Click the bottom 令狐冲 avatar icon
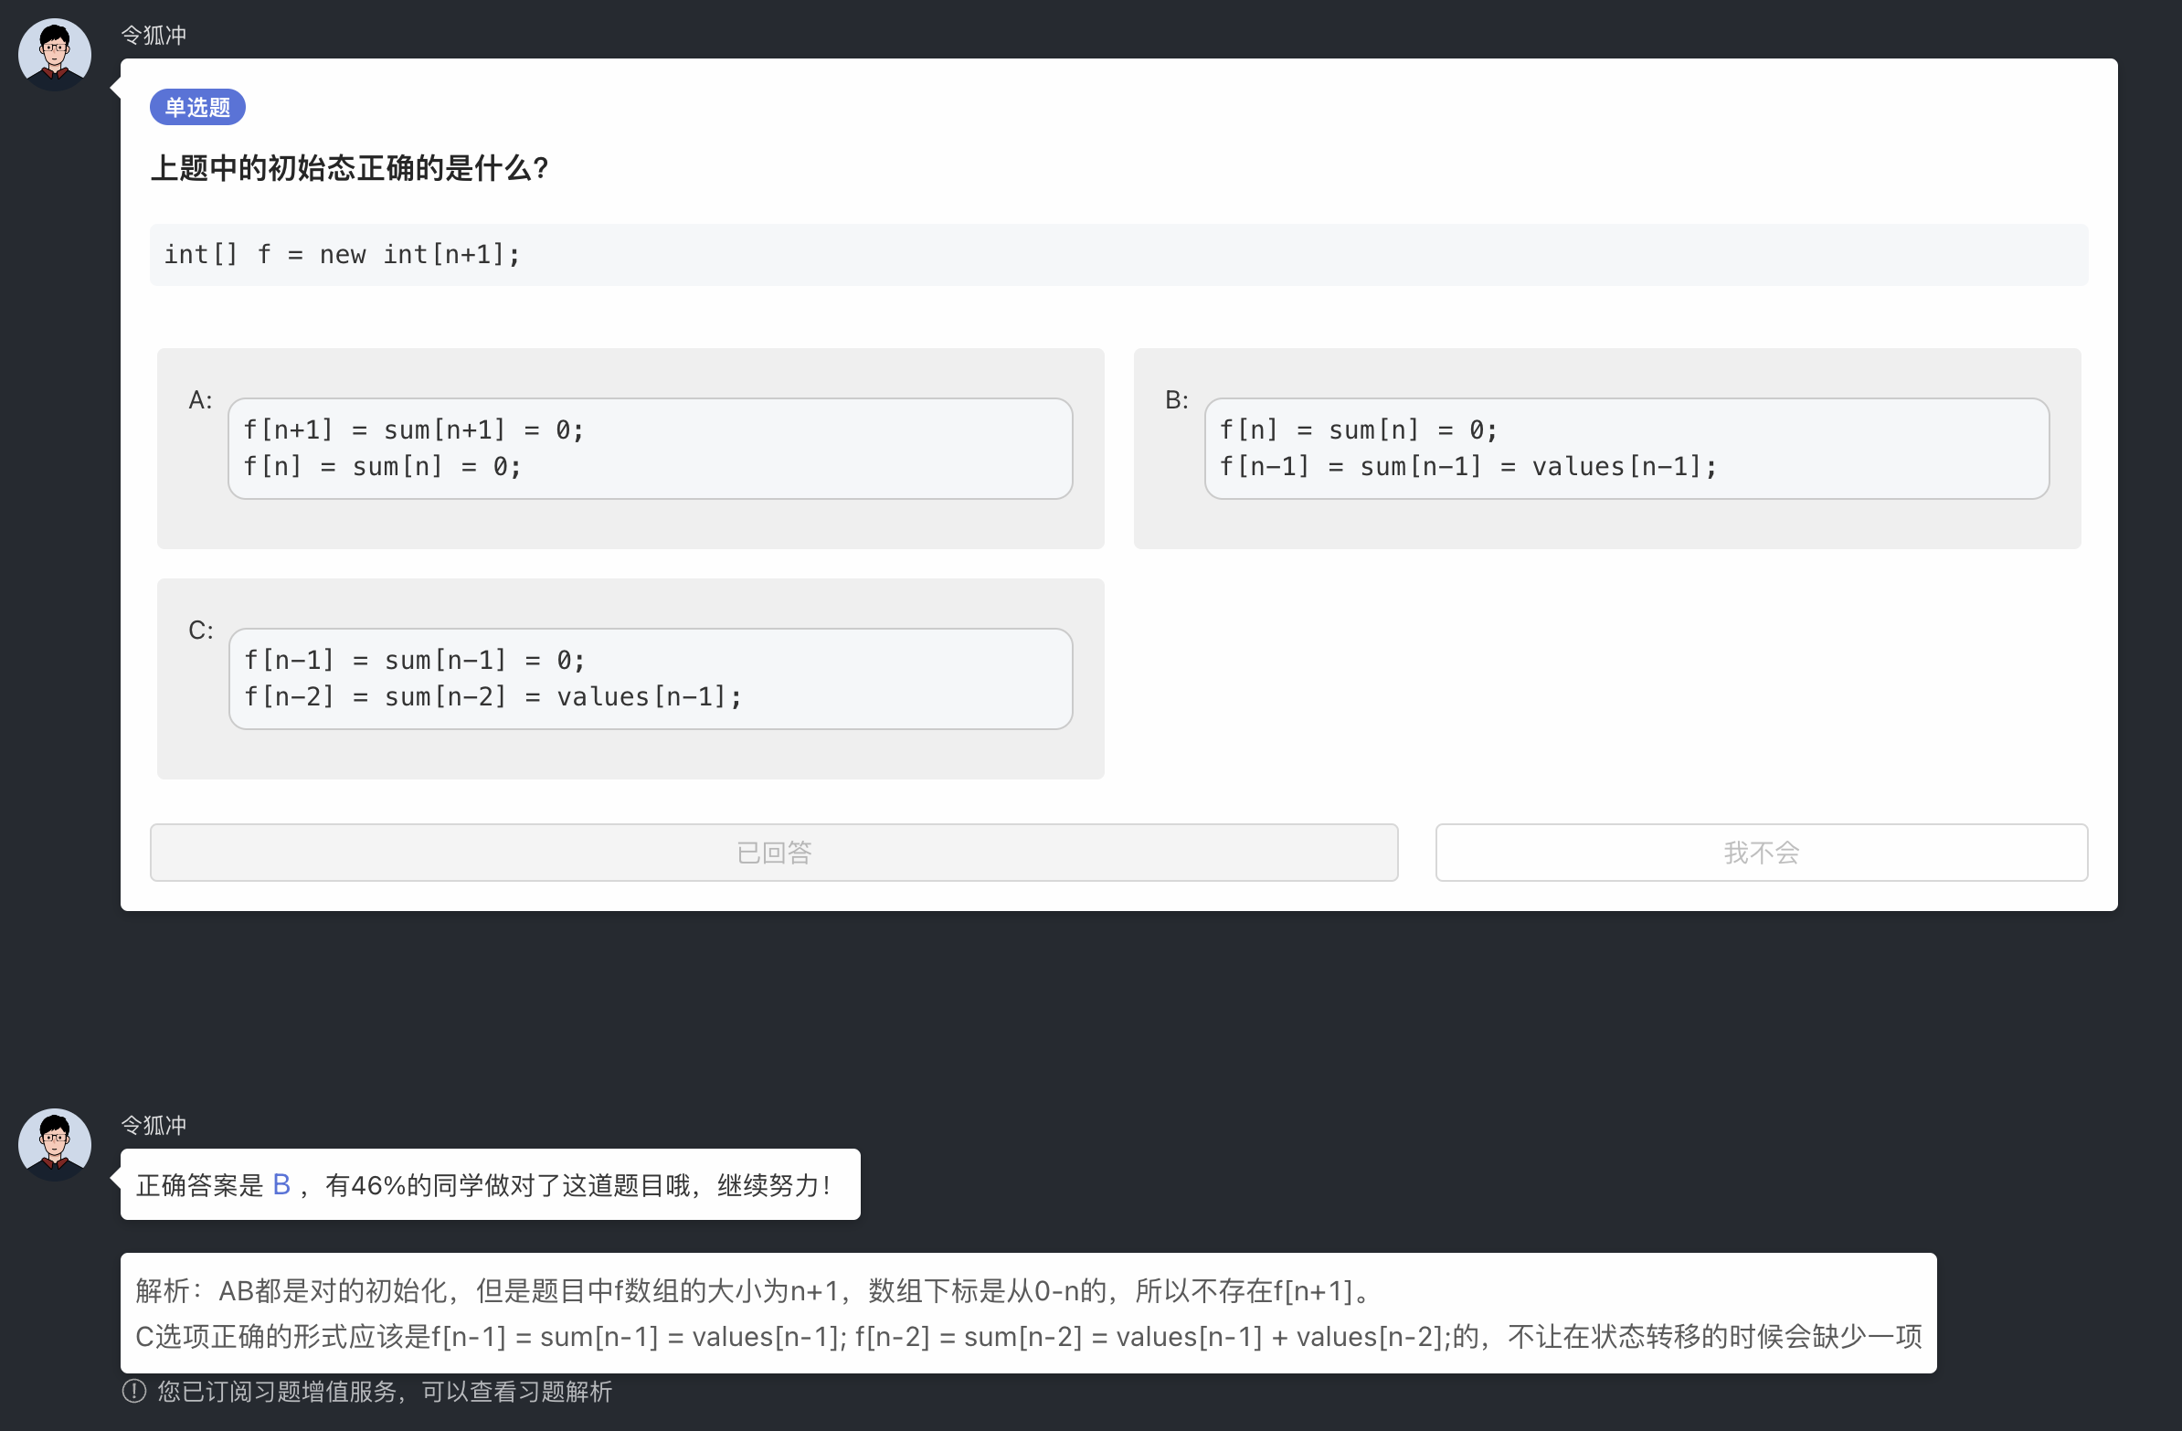 click(x=54, y=1143)
